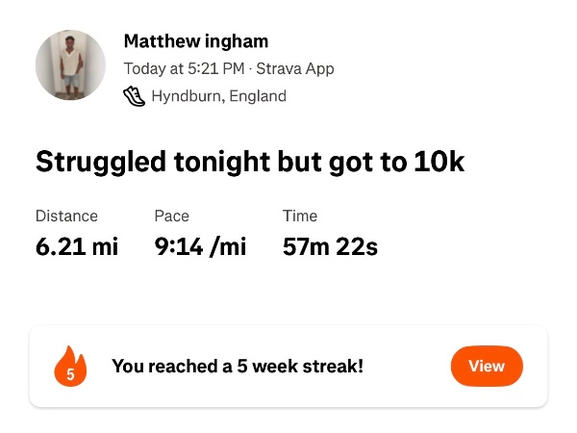Click the orange flame streak icon

[x=70, y=367]
